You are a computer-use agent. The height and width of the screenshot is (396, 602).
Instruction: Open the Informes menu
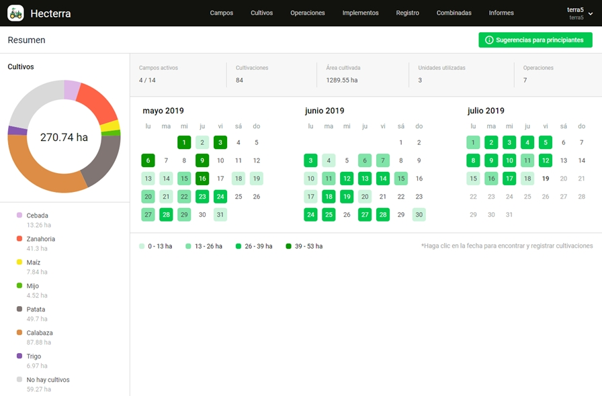(501, 13)
